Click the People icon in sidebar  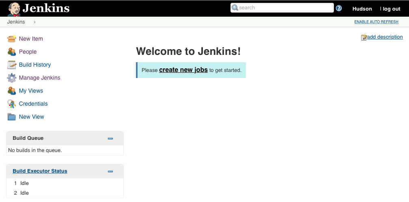click(12, 52)
